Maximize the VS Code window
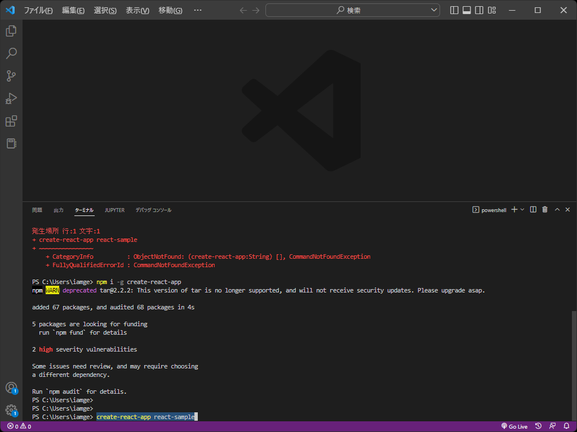577x432 pixels. point(538,10)
